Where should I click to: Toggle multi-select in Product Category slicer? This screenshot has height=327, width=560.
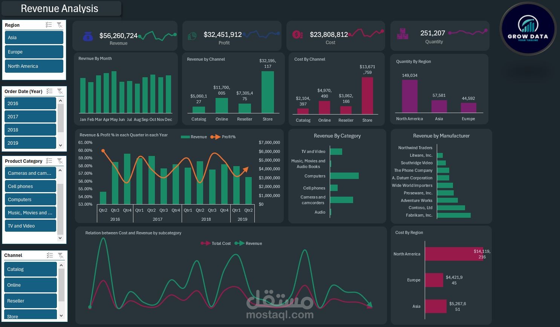click(49, 161)
